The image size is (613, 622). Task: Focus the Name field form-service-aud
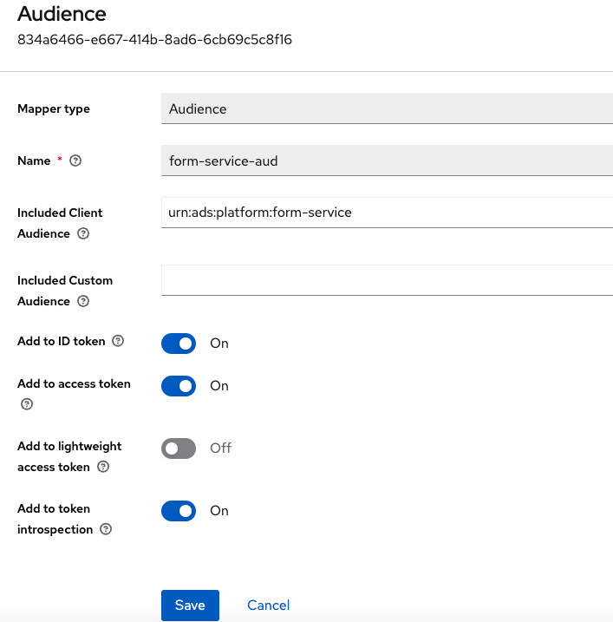point(387,160)
